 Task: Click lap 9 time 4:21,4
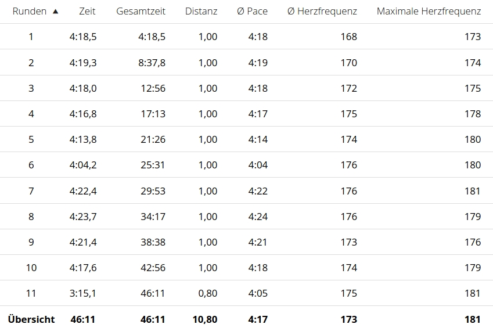pyautogui.click(x=83, y=242)
